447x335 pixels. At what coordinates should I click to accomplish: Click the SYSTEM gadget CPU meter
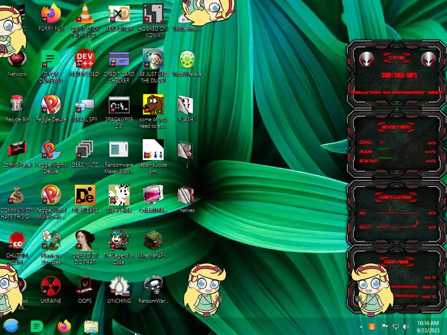(x=398, y=143)
